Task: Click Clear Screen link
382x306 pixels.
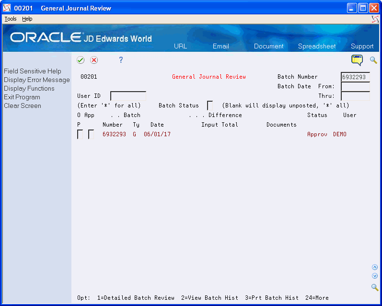Action: [x=23, y=106]
